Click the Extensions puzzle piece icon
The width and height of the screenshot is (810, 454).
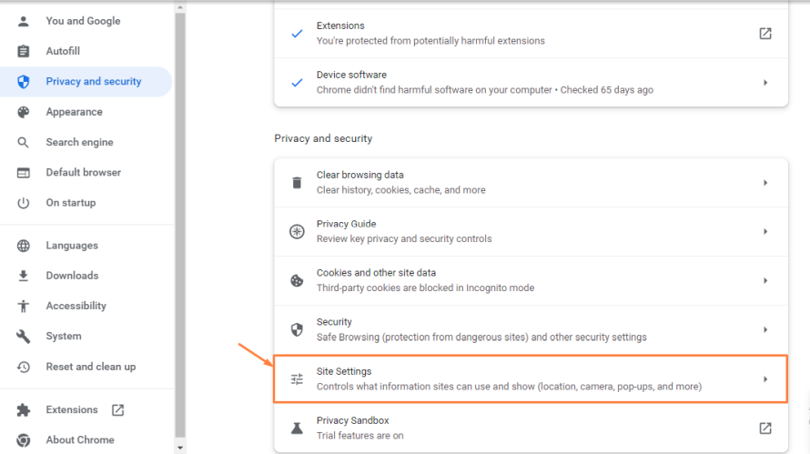point(25,409)
